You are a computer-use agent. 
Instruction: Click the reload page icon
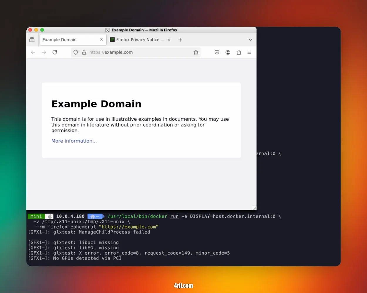point(55,52)
